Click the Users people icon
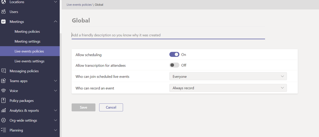Viewport: 319px width, 137px height. 4,12
